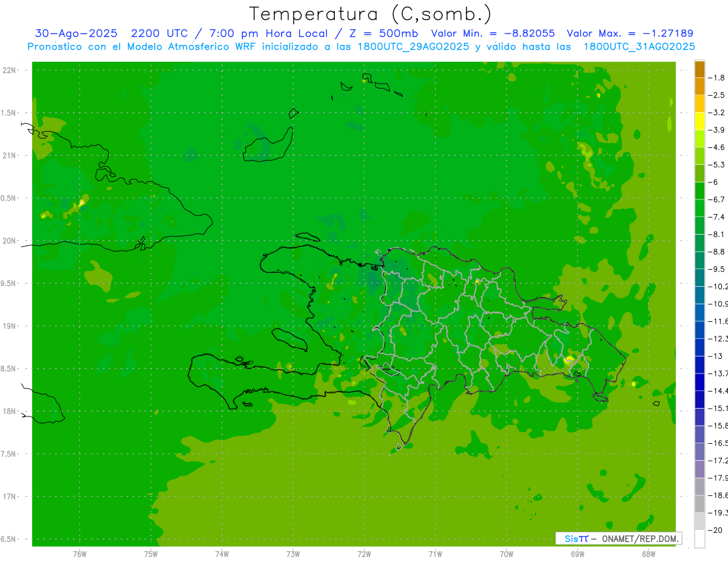Image resolution: width=728 pixels, height=562 pixels.
Task: Click the longitude label "71W"
Action: pyautogui.click(x=435, y=554)
